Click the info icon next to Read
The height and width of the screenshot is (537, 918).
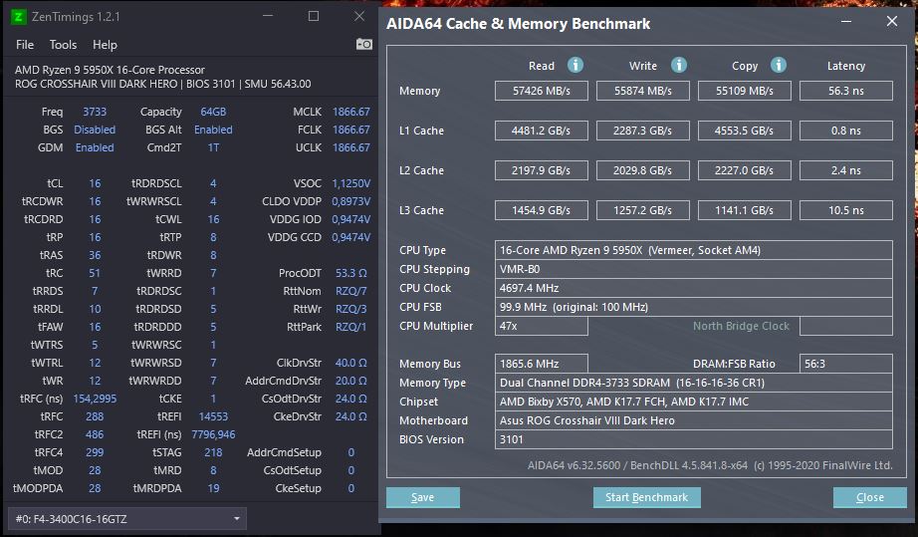coord(575,65)
